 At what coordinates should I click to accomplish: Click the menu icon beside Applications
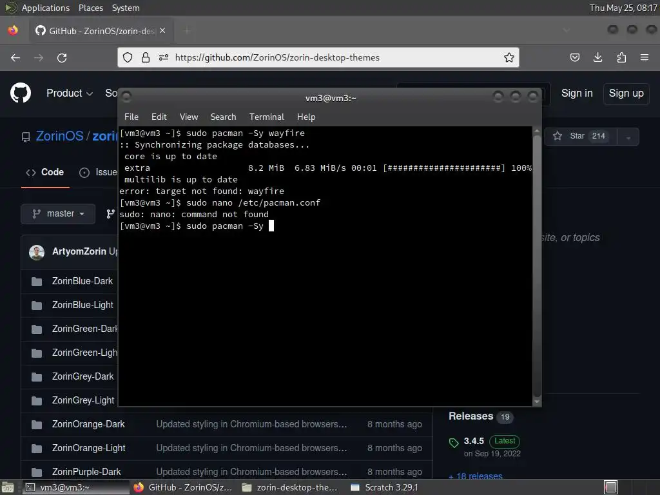click(x=10, y=8)
